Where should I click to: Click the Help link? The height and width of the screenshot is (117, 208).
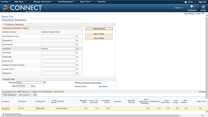point(198,14)
